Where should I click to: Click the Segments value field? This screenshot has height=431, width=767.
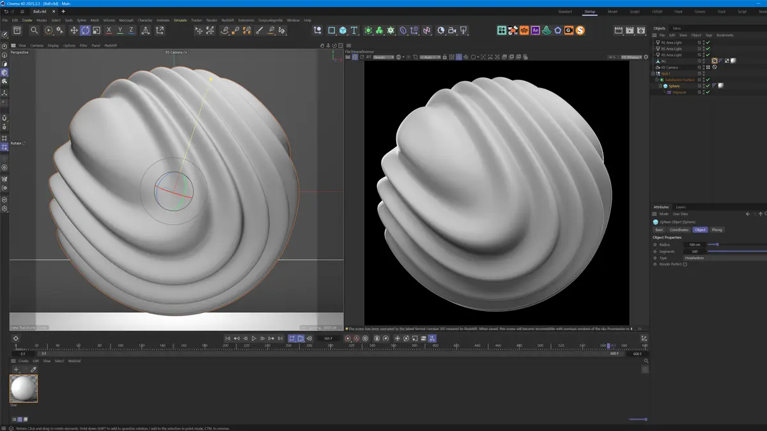tap(695, 252)
